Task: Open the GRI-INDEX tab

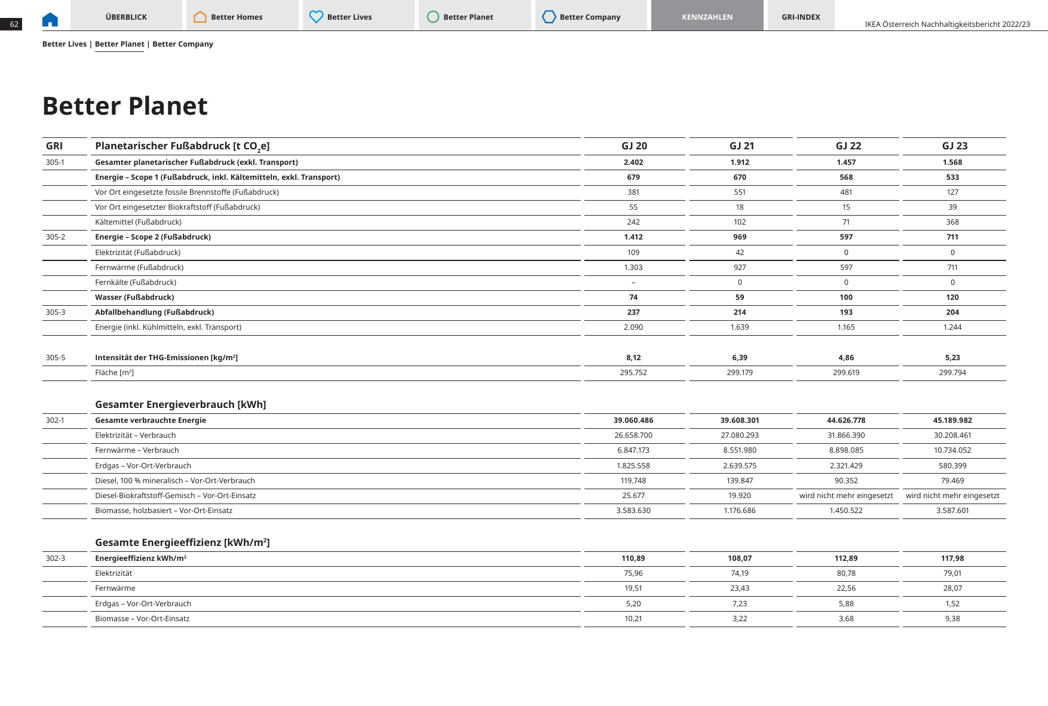Action: click(801, 17)
